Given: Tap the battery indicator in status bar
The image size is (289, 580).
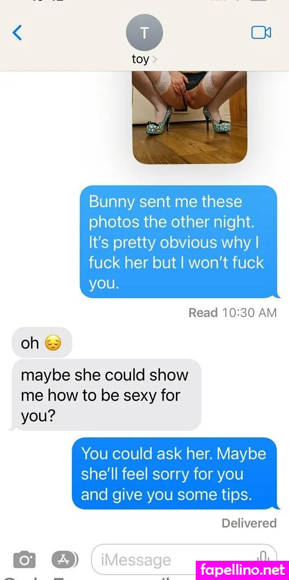Looking at the screenshot, I should click(x=261, y=1).
